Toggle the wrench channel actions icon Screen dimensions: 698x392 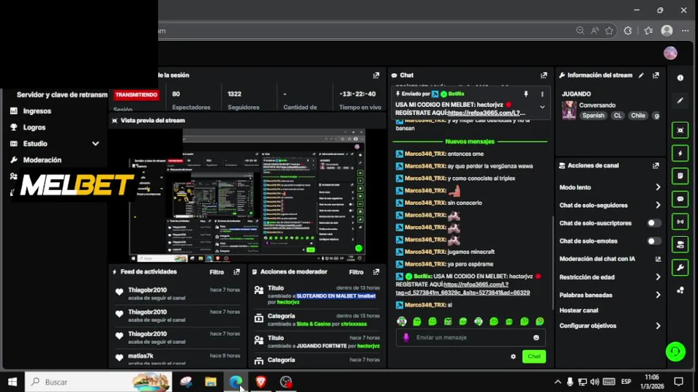(680, 267)
